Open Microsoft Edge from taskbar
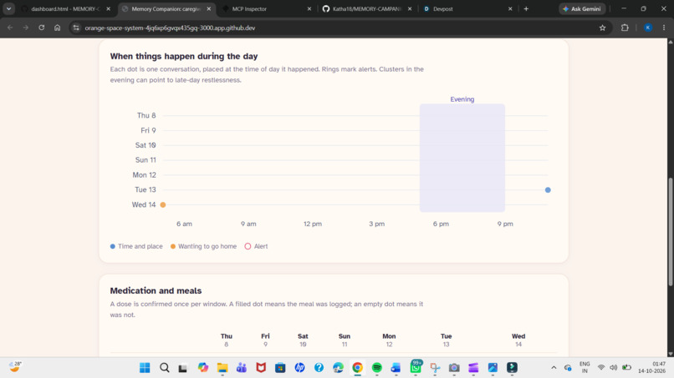 pyautogui.click(x=339, y=368)
